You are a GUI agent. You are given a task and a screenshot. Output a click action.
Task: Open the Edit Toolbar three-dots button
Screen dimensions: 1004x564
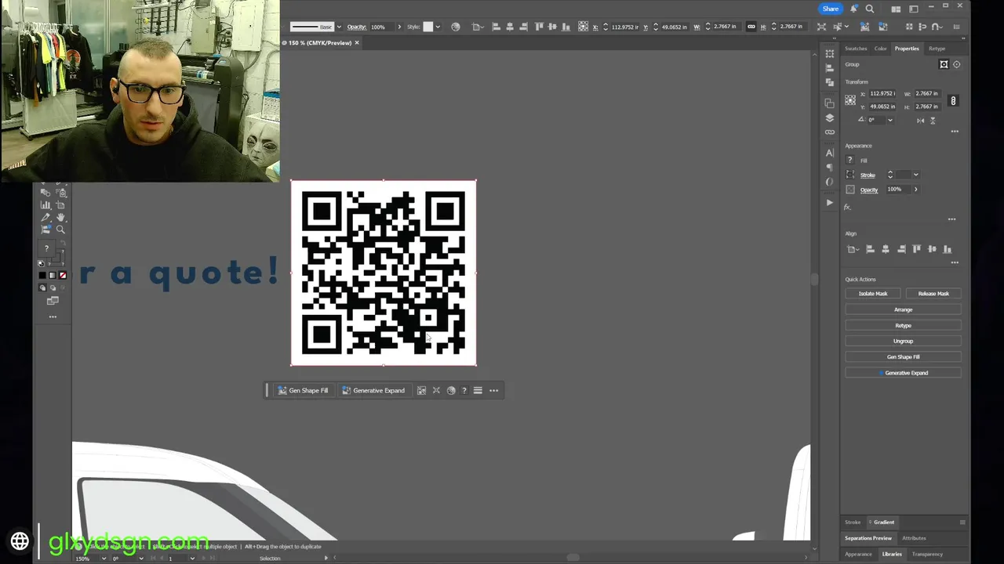(x=53, y=316)
